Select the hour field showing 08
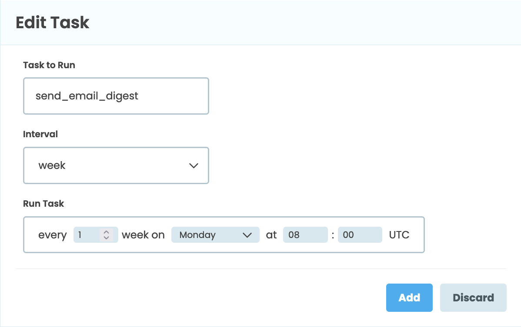The height and width of the screenshot is (327, 521). click(305, 235)
